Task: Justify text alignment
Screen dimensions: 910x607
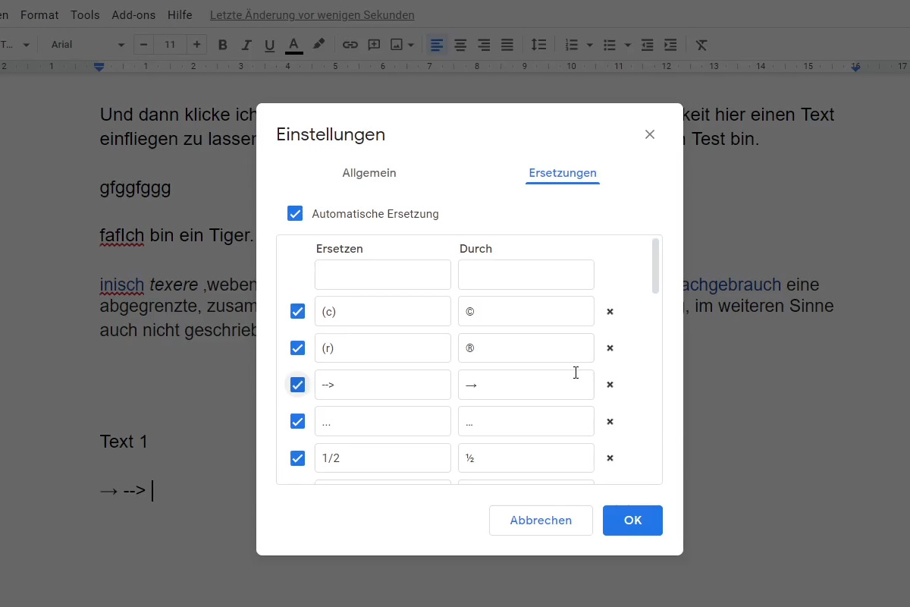Action: coord(507,45)
